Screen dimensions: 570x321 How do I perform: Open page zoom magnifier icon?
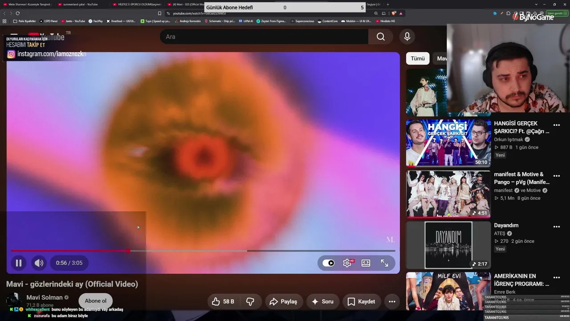(x=376, y=13)
